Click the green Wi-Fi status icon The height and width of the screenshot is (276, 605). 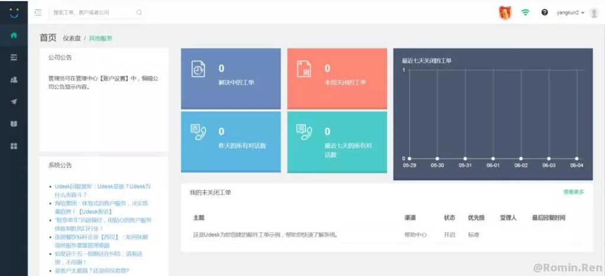pyautogui.click(x=525, y=12)
